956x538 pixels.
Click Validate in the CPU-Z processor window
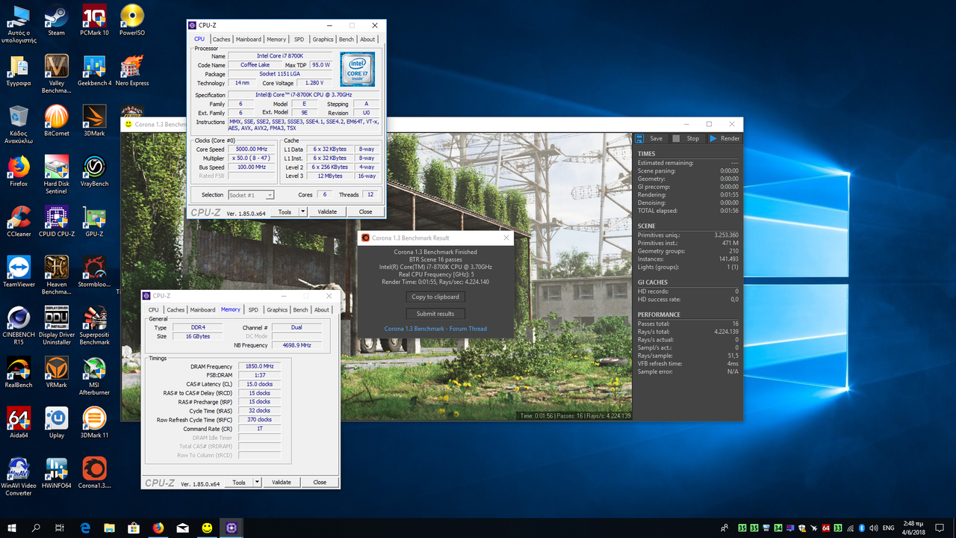click(327, 211)
